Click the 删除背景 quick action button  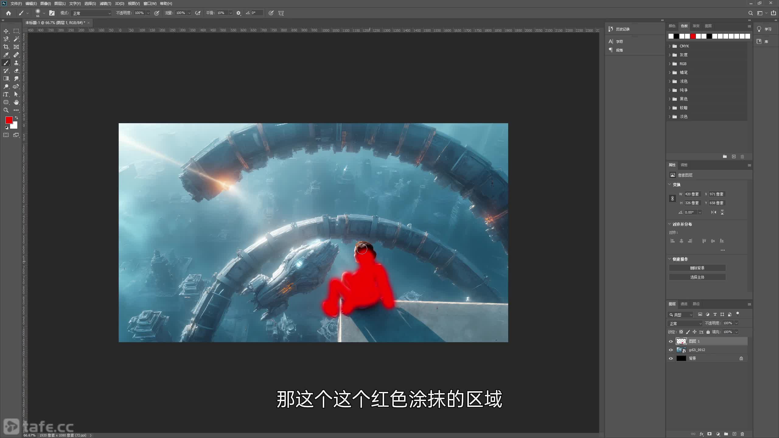[697, 268]
